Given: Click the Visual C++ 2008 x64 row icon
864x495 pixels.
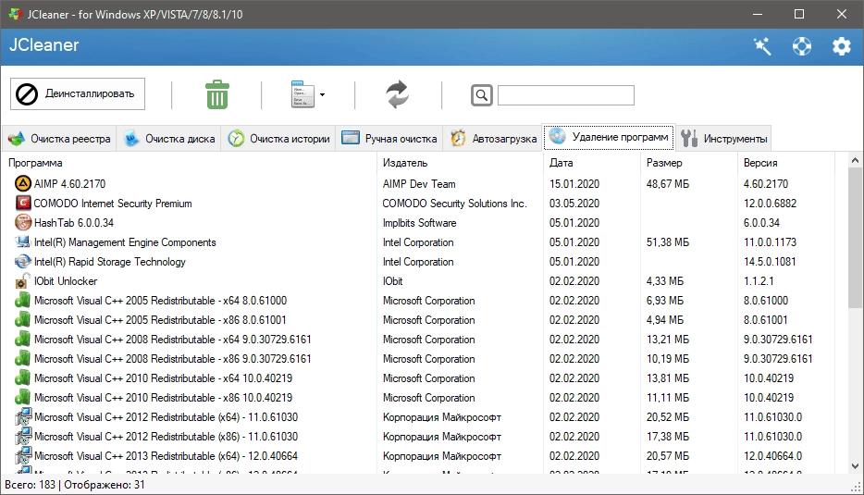Looking at the screenshot, I should click(x=22, y=340).
